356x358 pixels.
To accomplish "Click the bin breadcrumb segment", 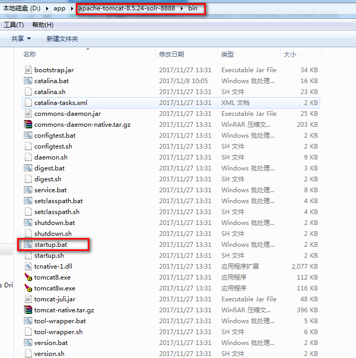I will pos(193,8).
